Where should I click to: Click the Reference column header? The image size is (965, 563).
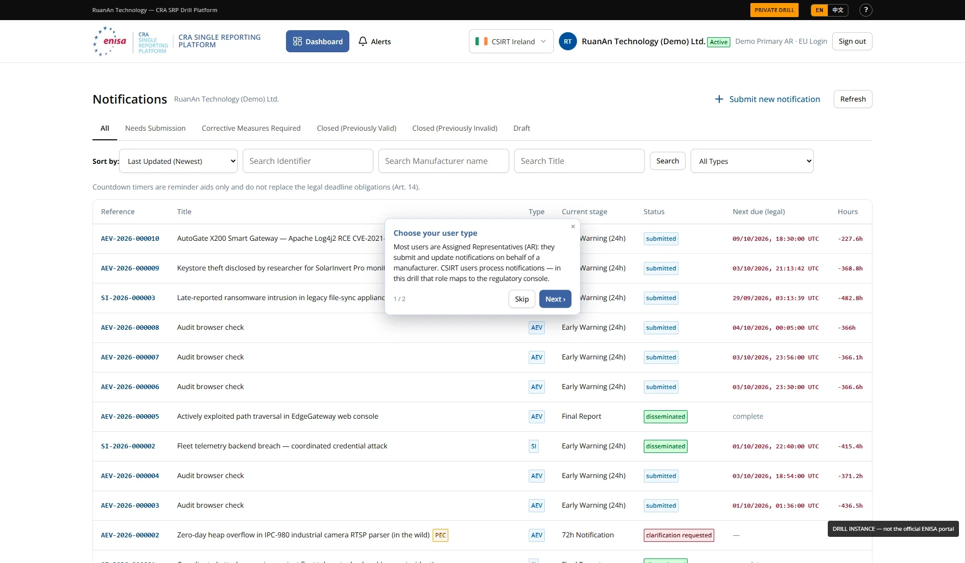(x=118, y=212)
